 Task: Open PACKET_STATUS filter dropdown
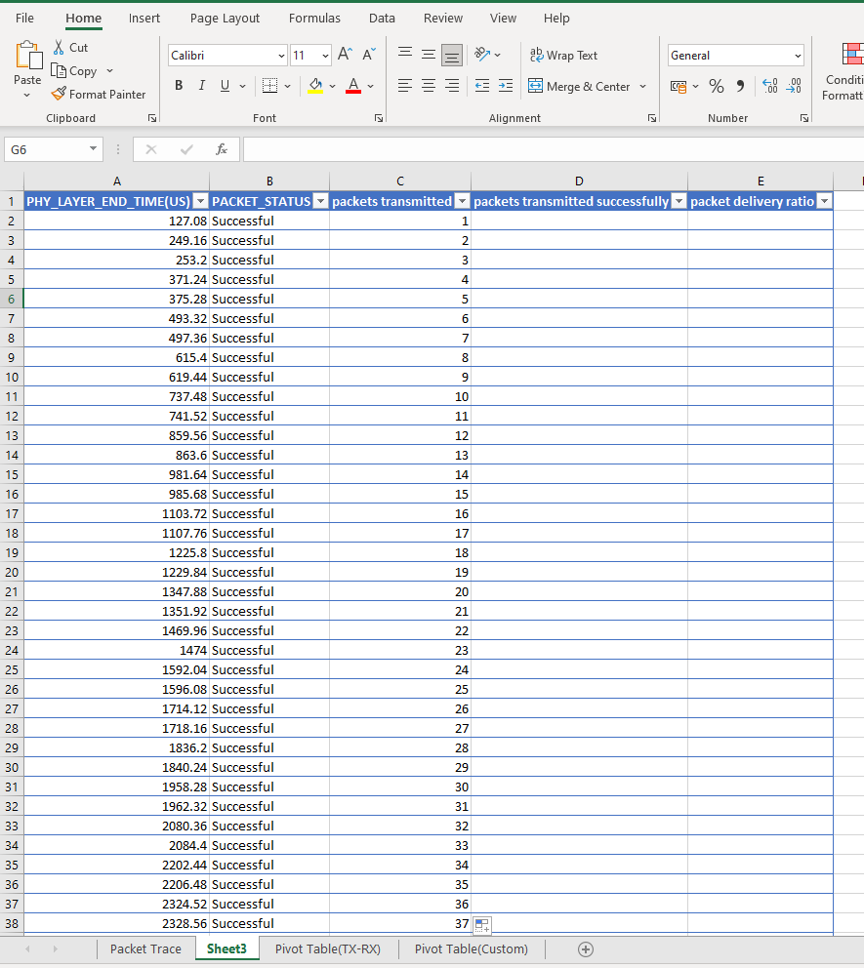click(320, 201)
